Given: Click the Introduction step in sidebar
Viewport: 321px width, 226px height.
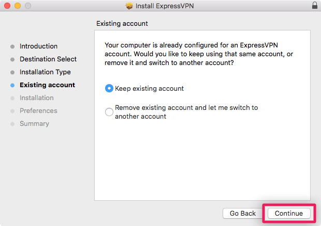Looking at the screenshot, I should pos(38,46).
